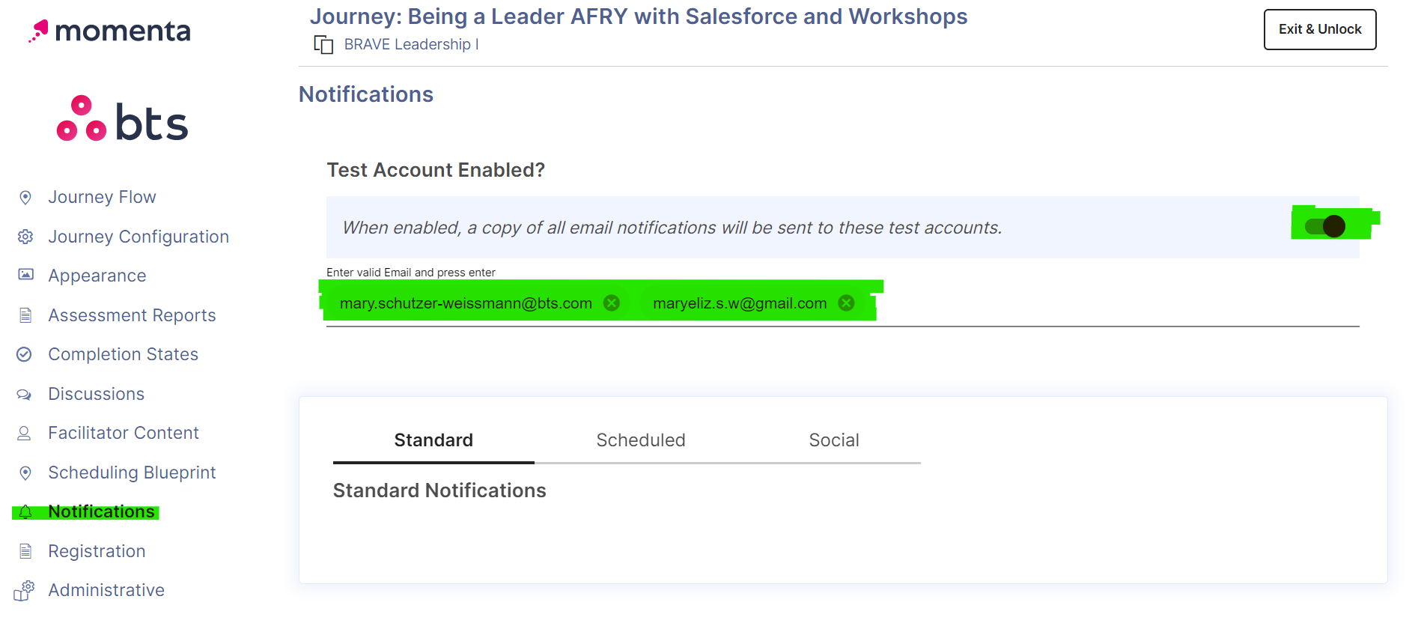Select Notifications in the sidebar

(x=101, y=511)
